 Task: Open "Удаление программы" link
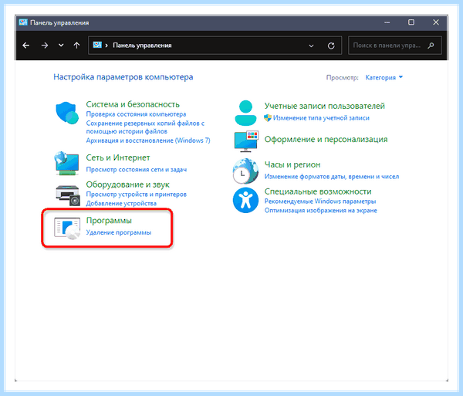pos(118,232)
